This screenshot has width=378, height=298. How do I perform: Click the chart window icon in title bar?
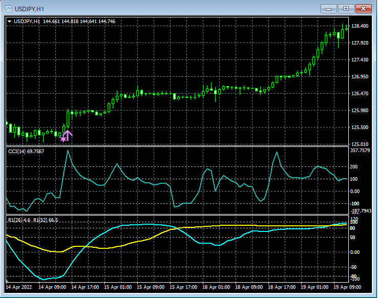(x=8, y=9)
